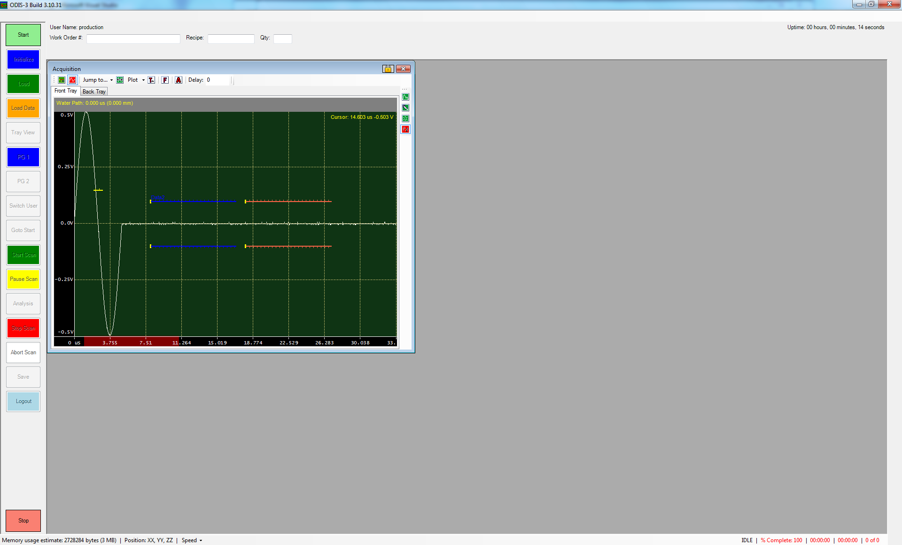
Task: Toggle the Acquisition window lock icon
Action: tap(388, 69)
